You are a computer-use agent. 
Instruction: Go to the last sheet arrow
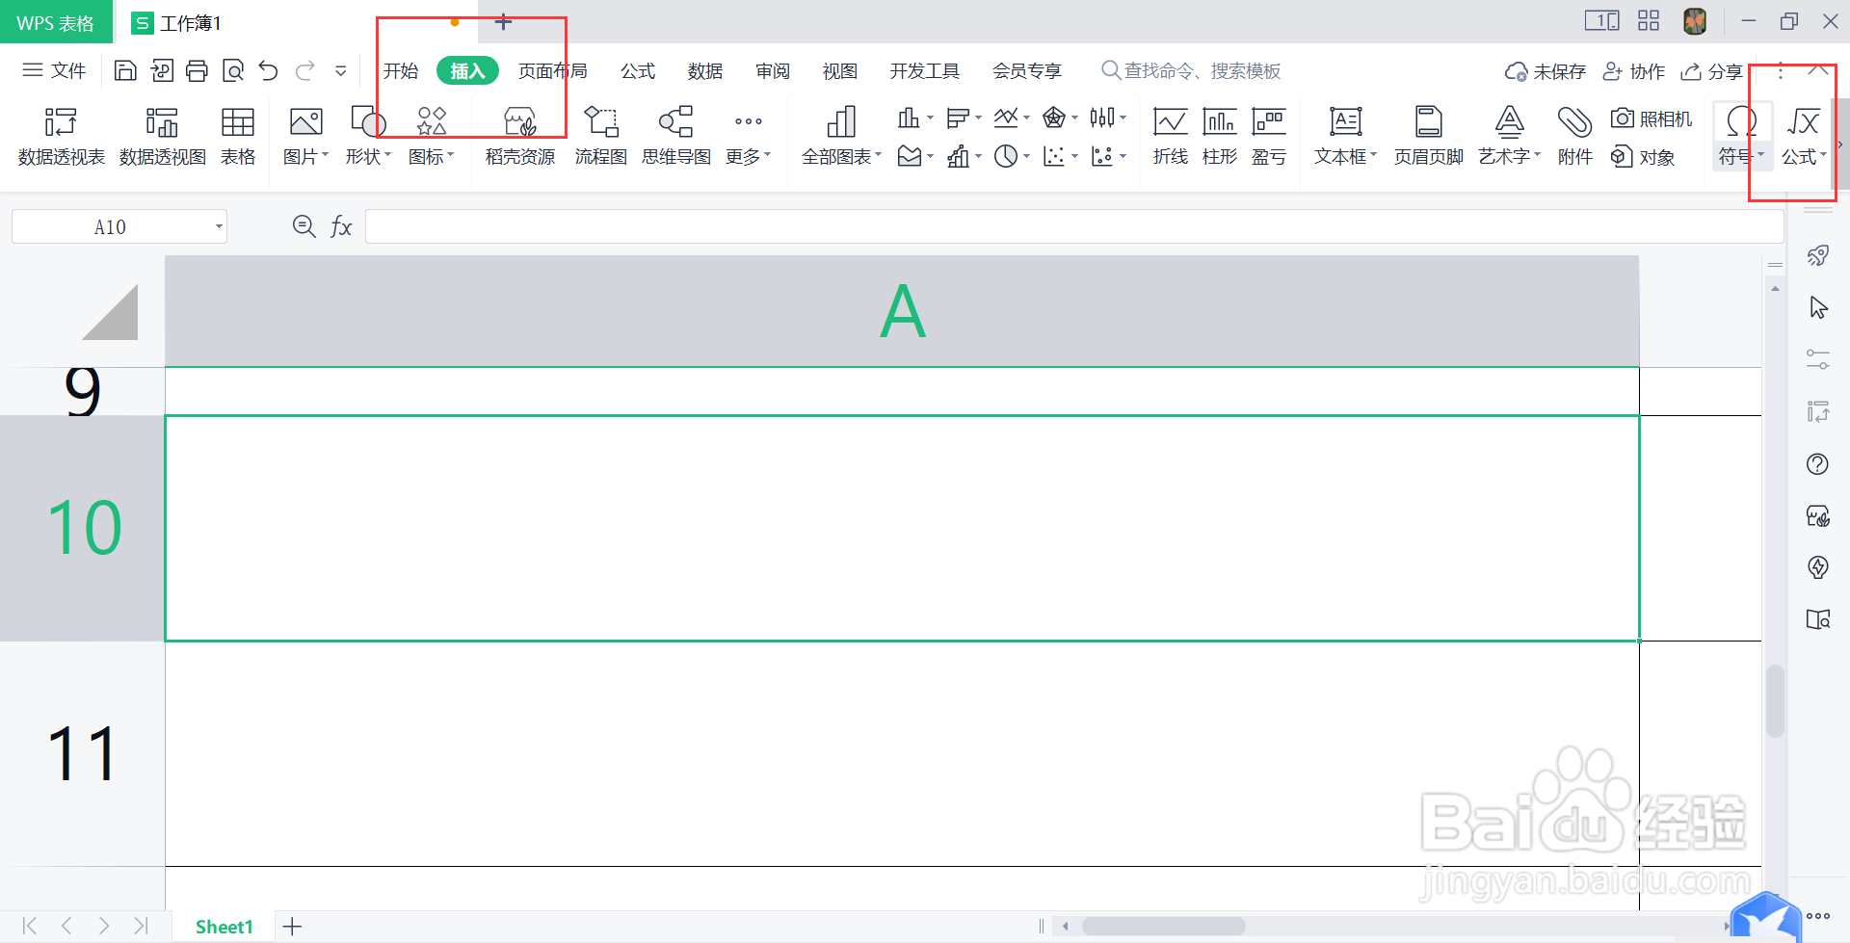pyautogui.click(x=141, y=926)
